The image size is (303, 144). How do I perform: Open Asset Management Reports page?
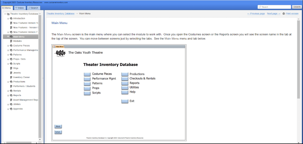pos(26,100)
